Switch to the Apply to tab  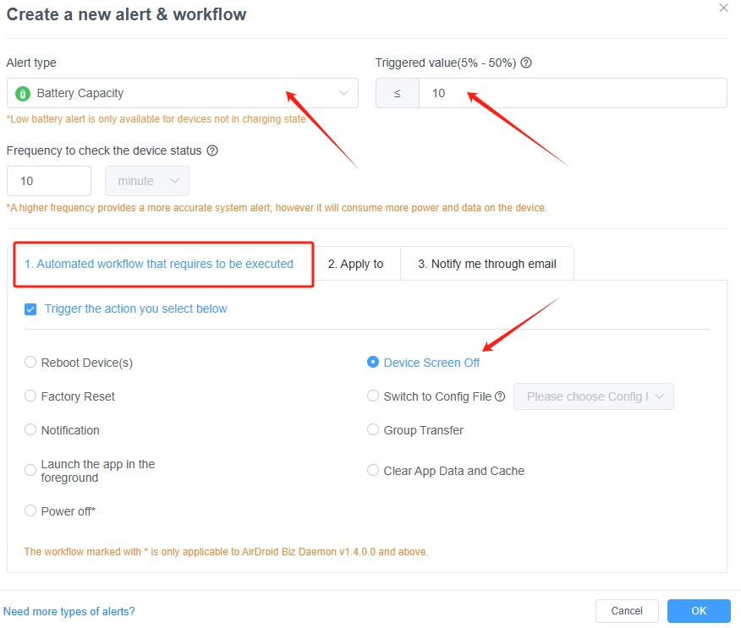coord(355,264)
